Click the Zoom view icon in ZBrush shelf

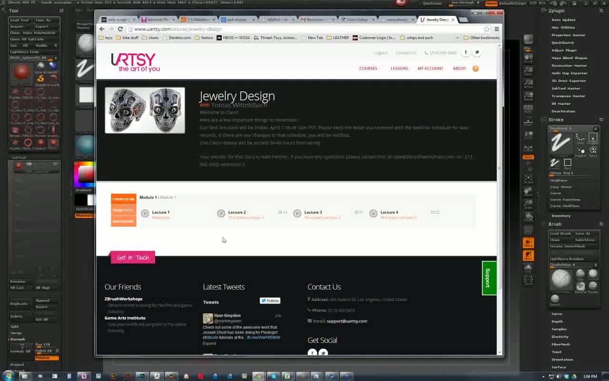point(528,71)
